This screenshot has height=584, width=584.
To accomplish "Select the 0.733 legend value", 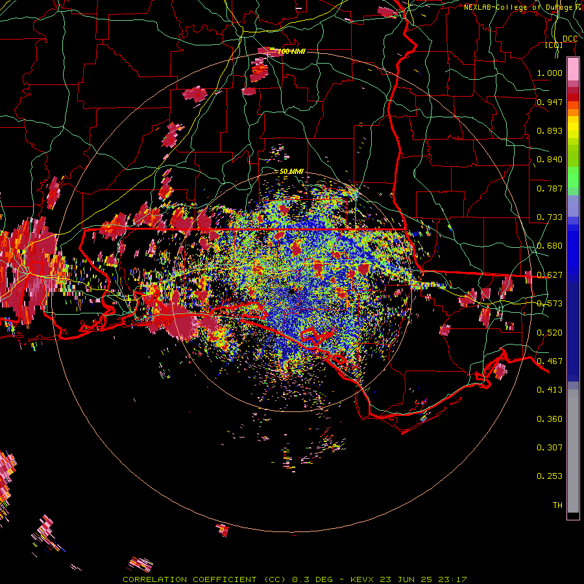I will point(550,217).
